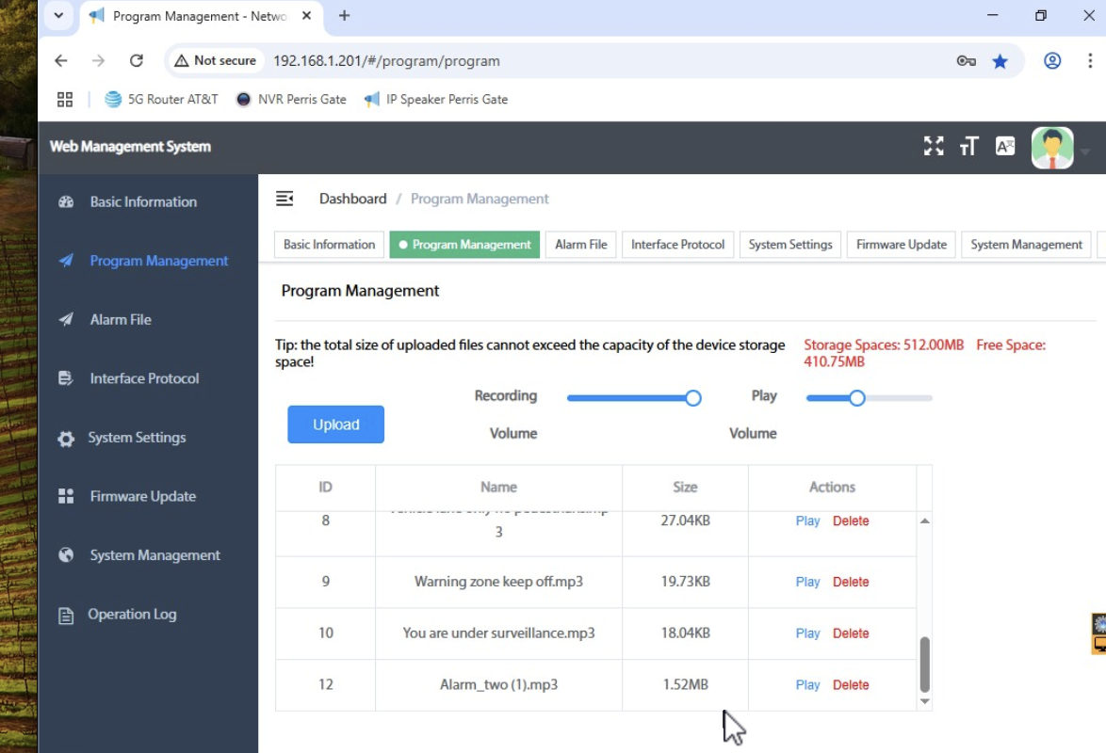The width and height of the screenshot is (1106, 753).
Task: Play Warning zone keep off.mp3
Action: [x=807, y=583]
